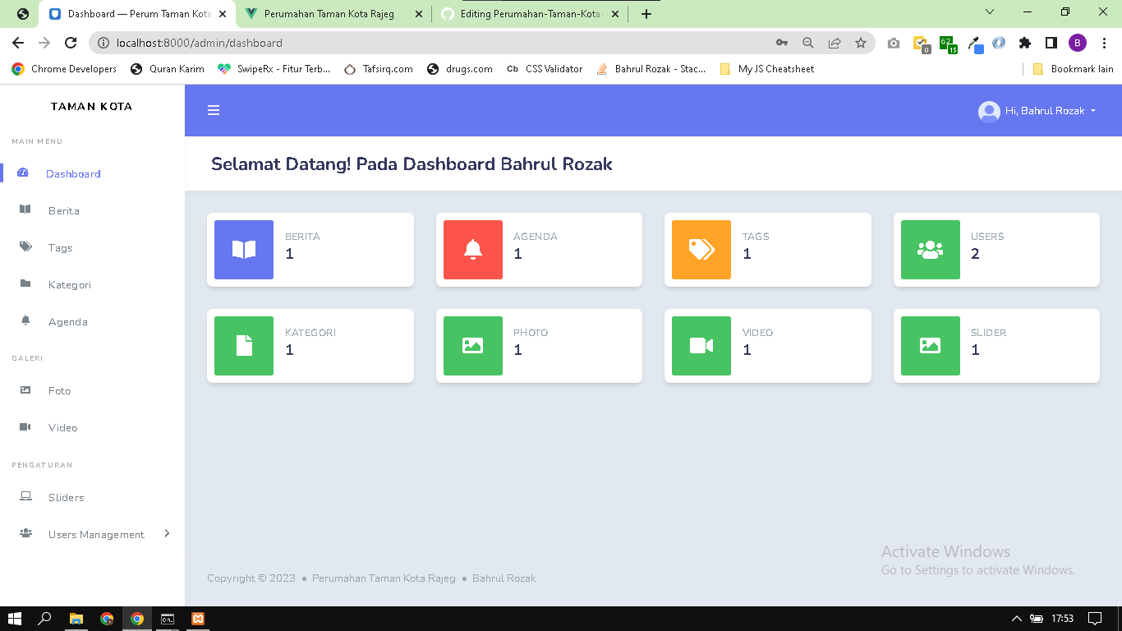The height and width of the screenshot is (631, 1122).
Task: Open the Windows notification center icon
Action: [1095, 619]
